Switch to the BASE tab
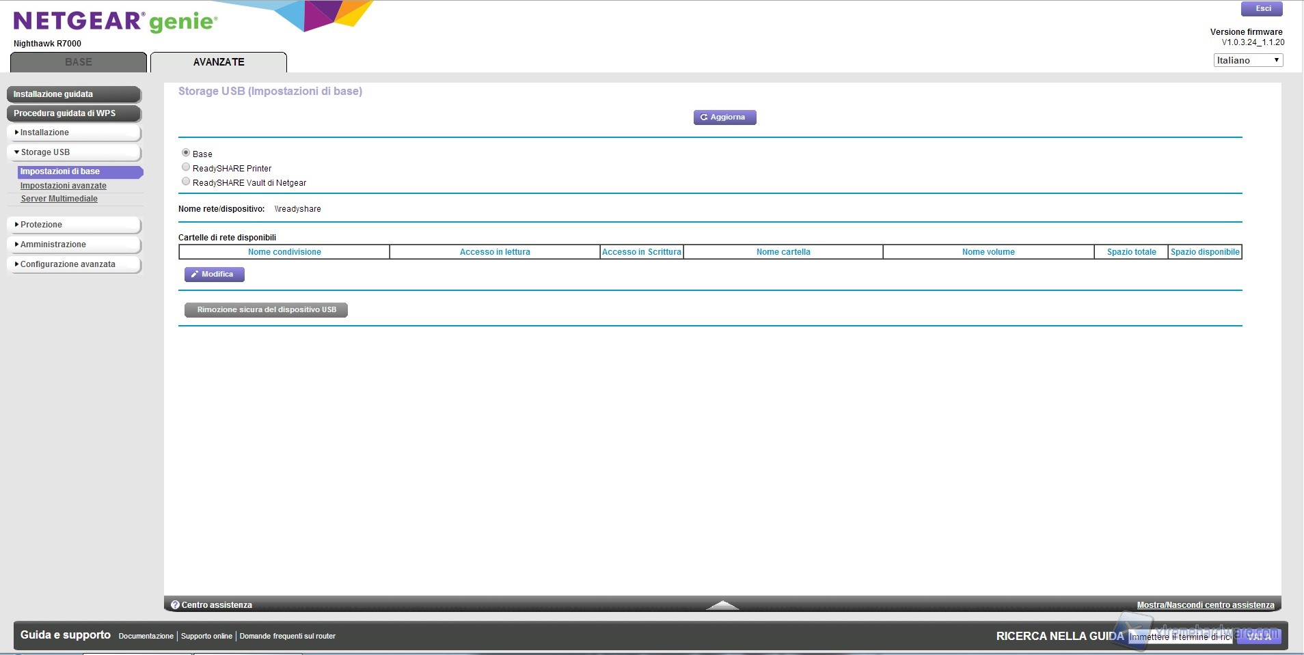 point(79,62)
